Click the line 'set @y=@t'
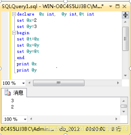The image size is (131, 135). [x=28, y=52]
